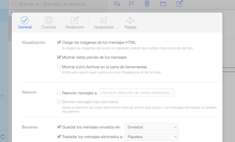The height and width of the screenshot is (142, 235).
Task: Click the compose new message icon
Action: (180, 4)
